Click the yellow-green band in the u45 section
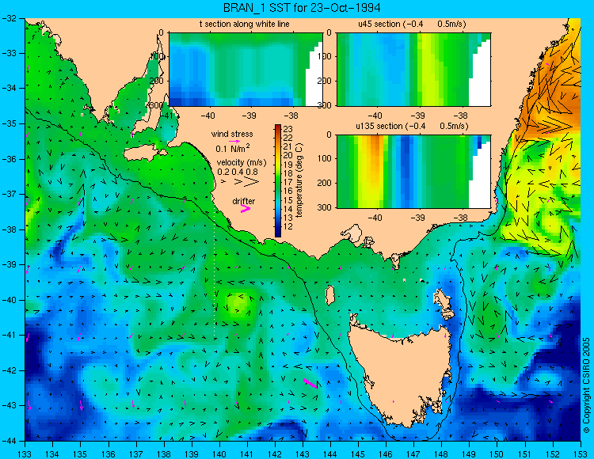 426,70
